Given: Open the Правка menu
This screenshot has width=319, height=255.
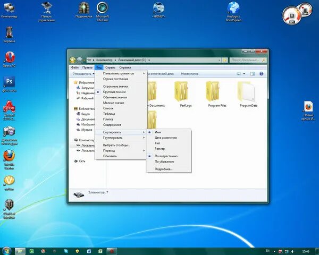Looking at the screenshot, I should [x=88, y=67].
